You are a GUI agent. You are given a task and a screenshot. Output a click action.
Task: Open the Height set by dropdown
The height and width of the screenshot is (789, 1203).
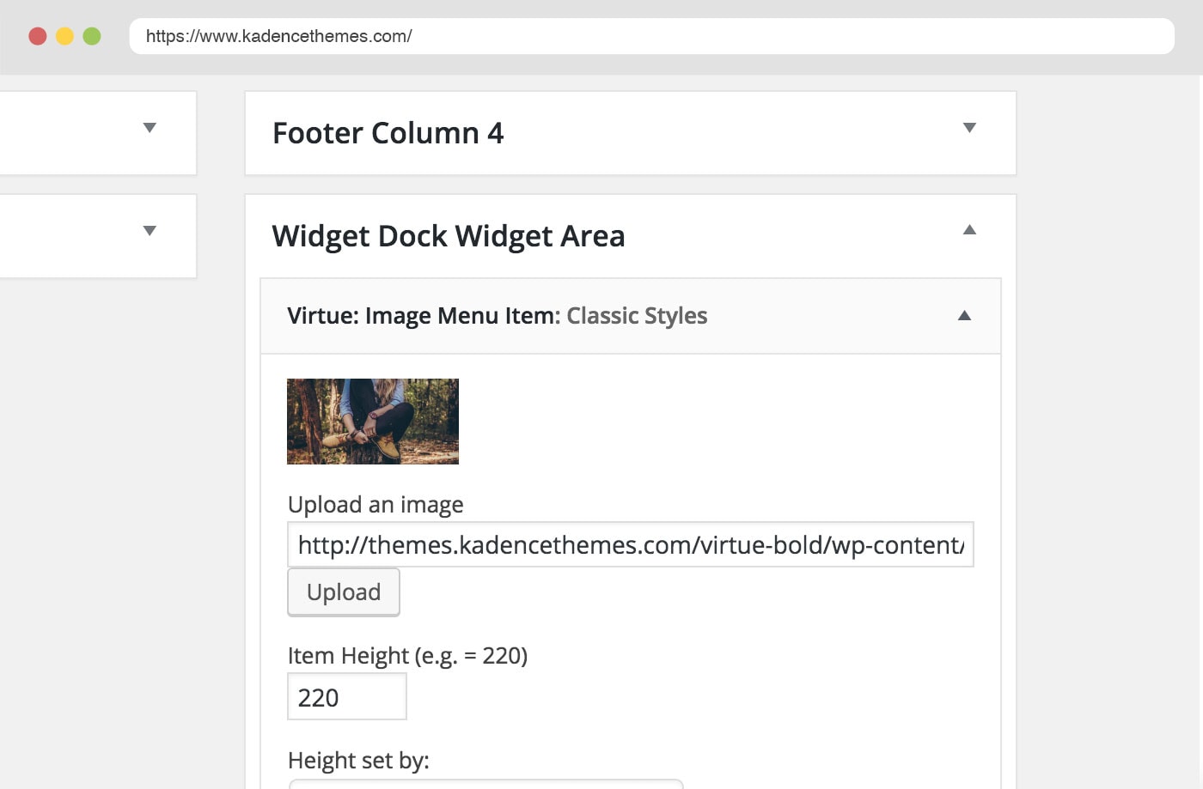(x=485, y=784)
